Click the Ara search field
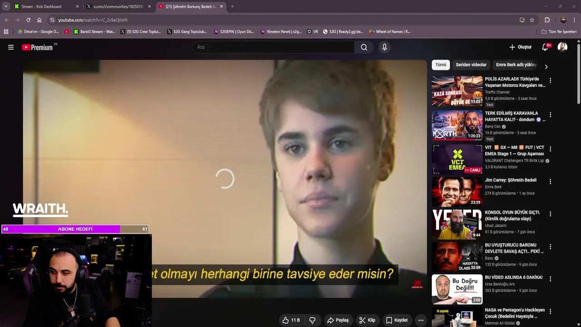The width and height of the screenshot is (581, 327). click(274, 47)
